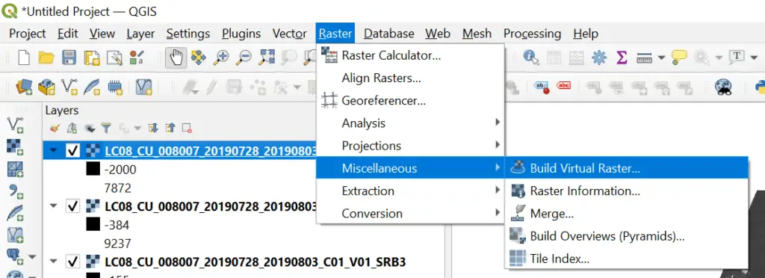Click Filter Legend funnel icon
Image resolution: width=765 pixels, height=278 pixels.
coord(106,129)
